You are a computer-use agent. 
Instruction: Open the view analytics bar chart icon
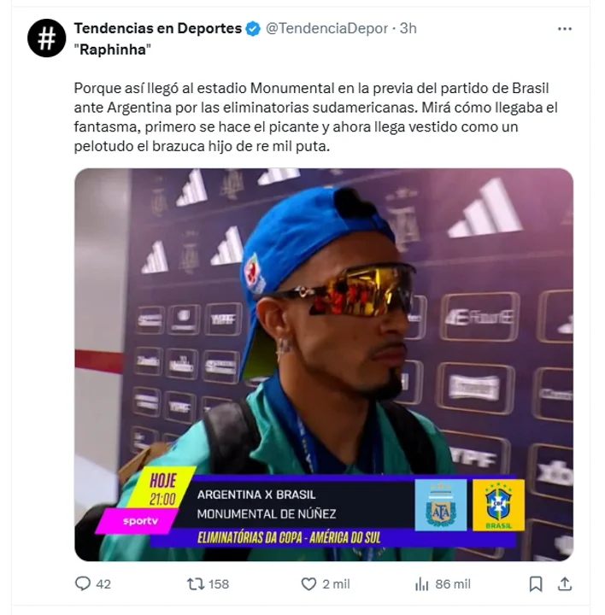[422, 584]
